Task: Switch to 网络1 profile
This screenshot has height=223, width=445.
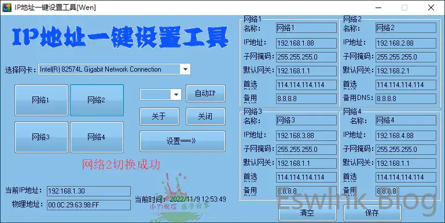Action: [41, 100]
